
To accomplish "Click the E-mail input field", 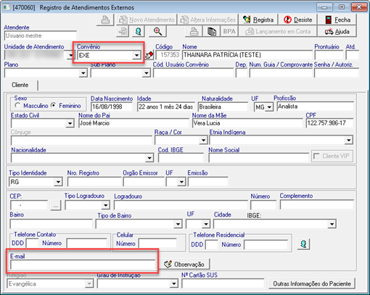I will click(83, 265).
